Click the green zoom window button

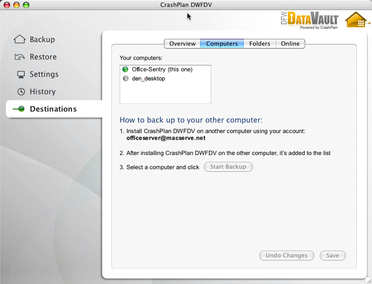tap(26, 5)
